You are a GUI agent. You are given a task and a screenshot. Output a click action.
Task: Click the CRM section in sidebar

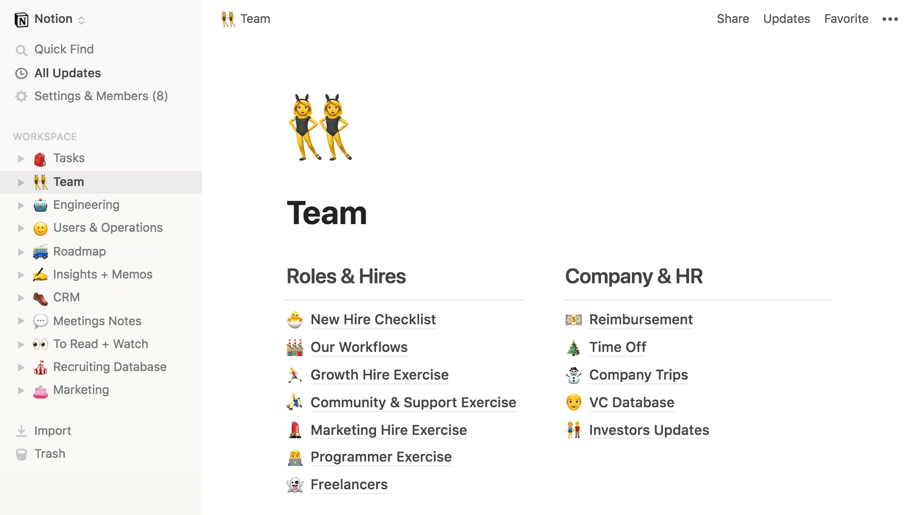pos(66,297)
